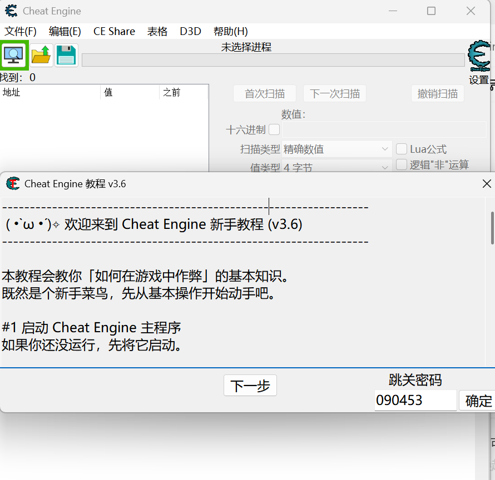Click the Cheat Engine icon in tutorial title bar

pyautogui.click(x=12, y=183)
